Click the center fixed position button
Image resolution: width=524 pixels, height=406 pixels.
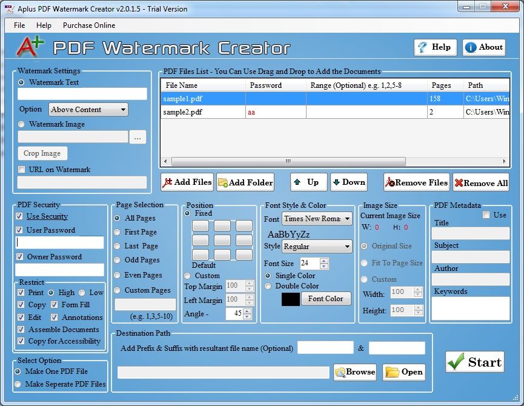(x=222, y=240)
